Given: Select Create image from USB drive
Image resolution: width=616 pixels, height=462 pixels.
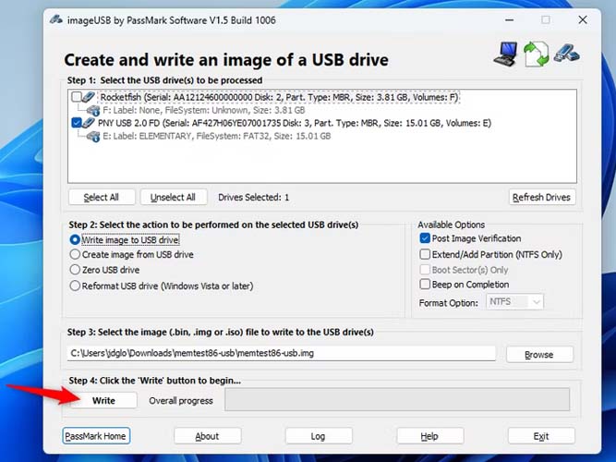Looking at the screenshot, I should click(x=76, y=254).
